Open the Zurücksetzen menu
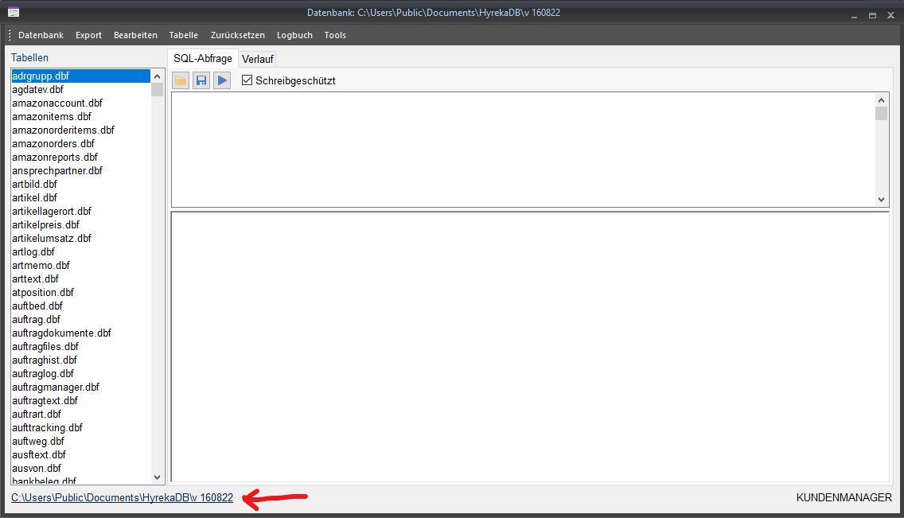904x518 pixels. click(237, 35)
